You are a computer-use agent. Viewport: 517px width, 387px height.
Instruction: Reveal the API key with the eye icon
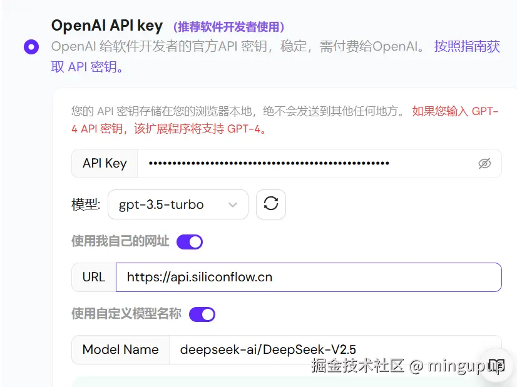point(484,163)
